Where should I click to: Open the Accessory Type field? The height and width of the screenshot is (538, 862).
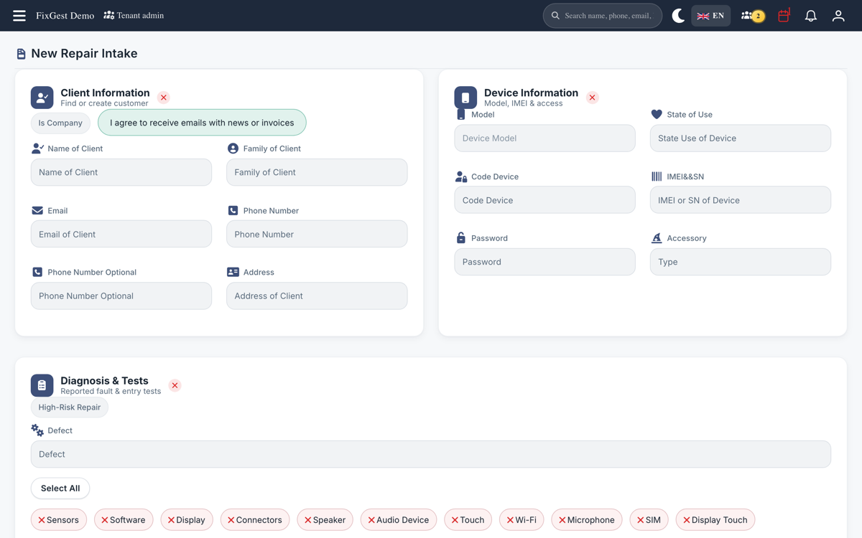pyautogui.click(x=740, y=262)
